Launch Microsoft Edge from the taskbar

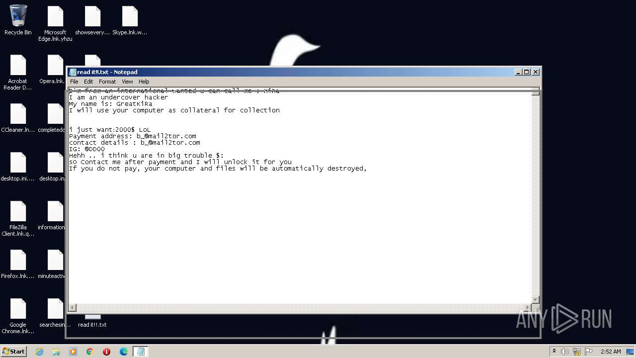123,352
